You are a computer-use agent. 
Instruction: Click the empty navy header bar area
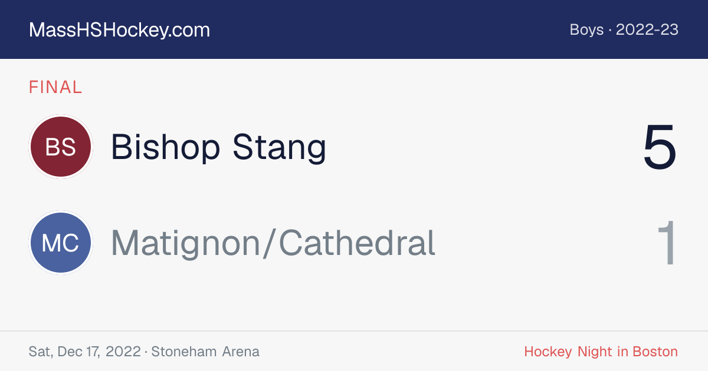click(x=389, y=29)
